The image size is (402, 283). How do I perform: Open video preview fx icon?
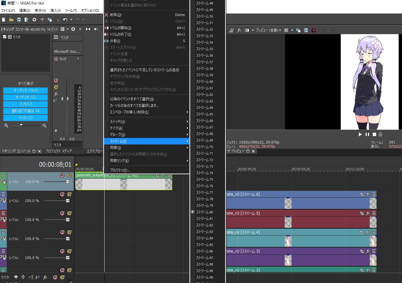(x=239, y=30)
